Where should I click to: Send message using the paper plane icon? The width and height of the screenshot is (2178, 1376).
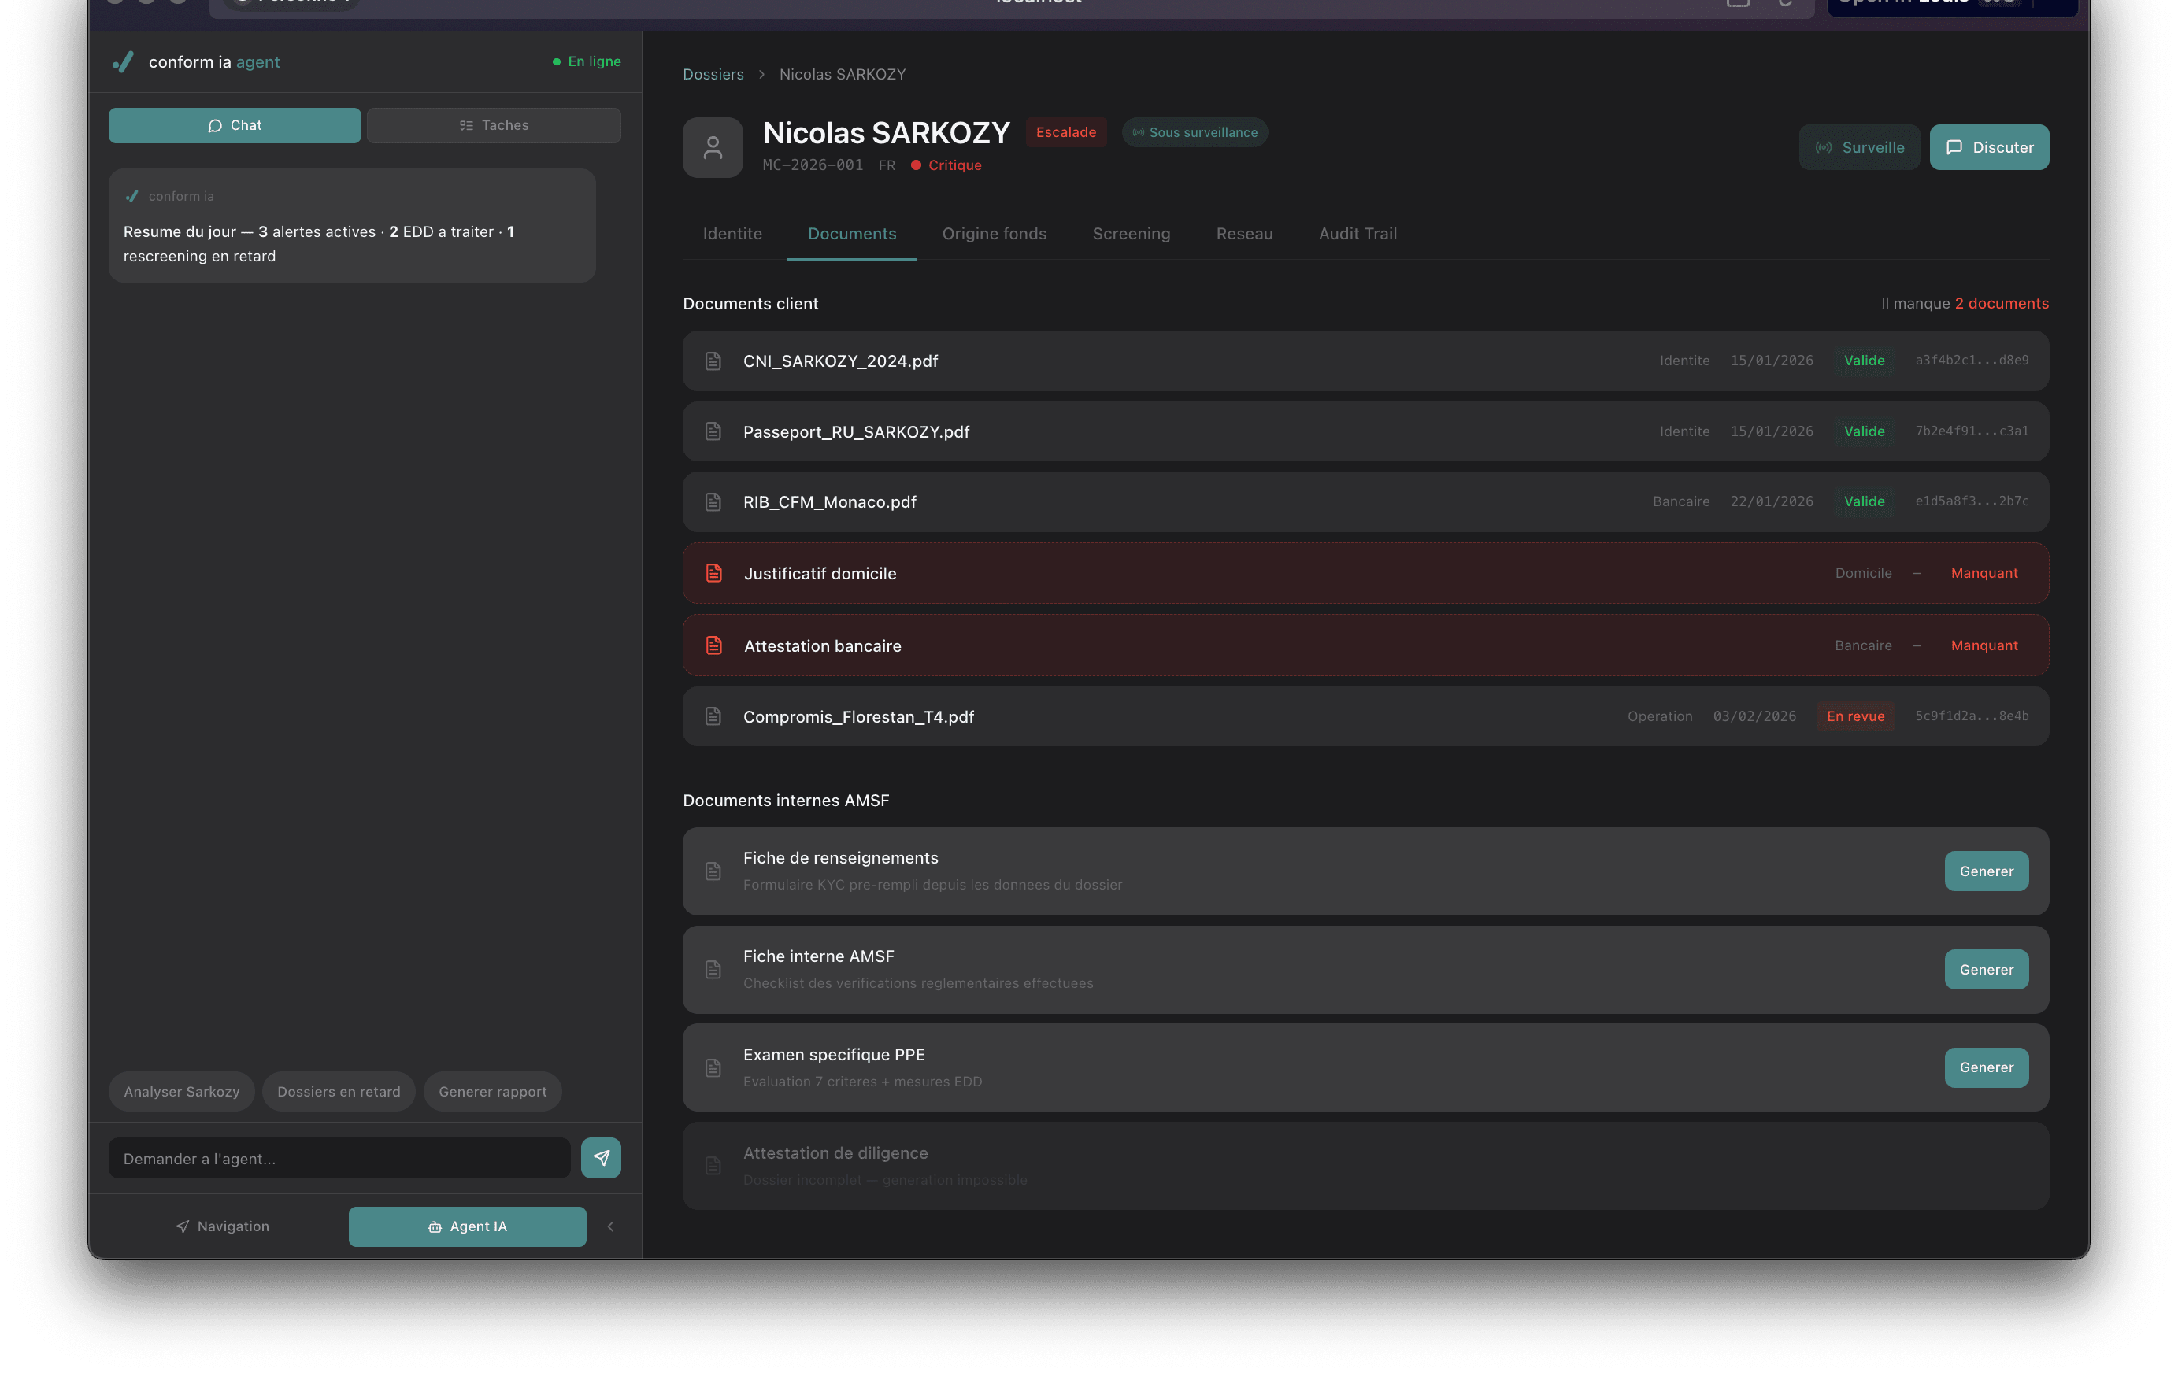[x=601, y=1158]
